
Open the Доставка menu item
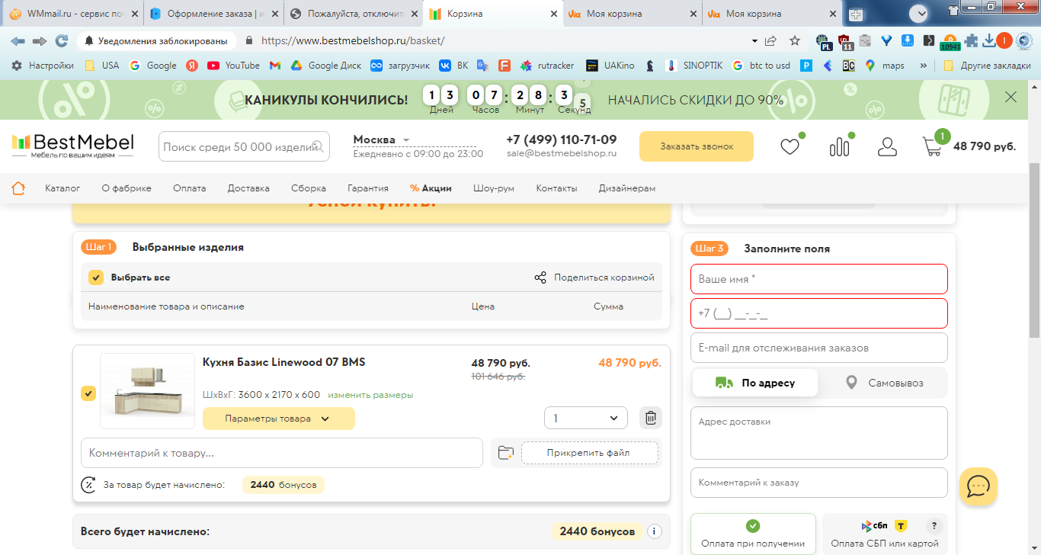pyautogui.click(x=248, y=188)
